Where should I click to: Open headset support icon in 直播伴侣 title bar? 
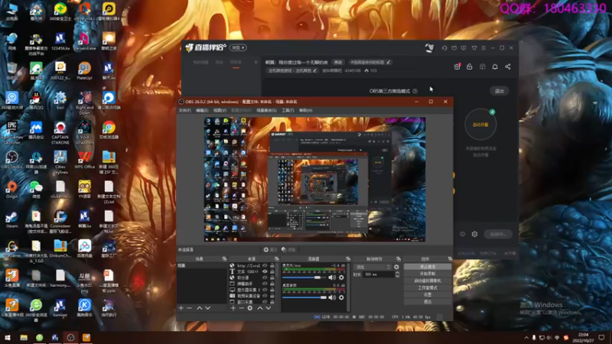point(444,48)
